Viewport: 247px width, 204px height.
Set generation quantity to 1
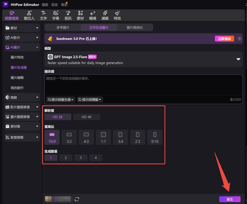click(x=51, y=158)
